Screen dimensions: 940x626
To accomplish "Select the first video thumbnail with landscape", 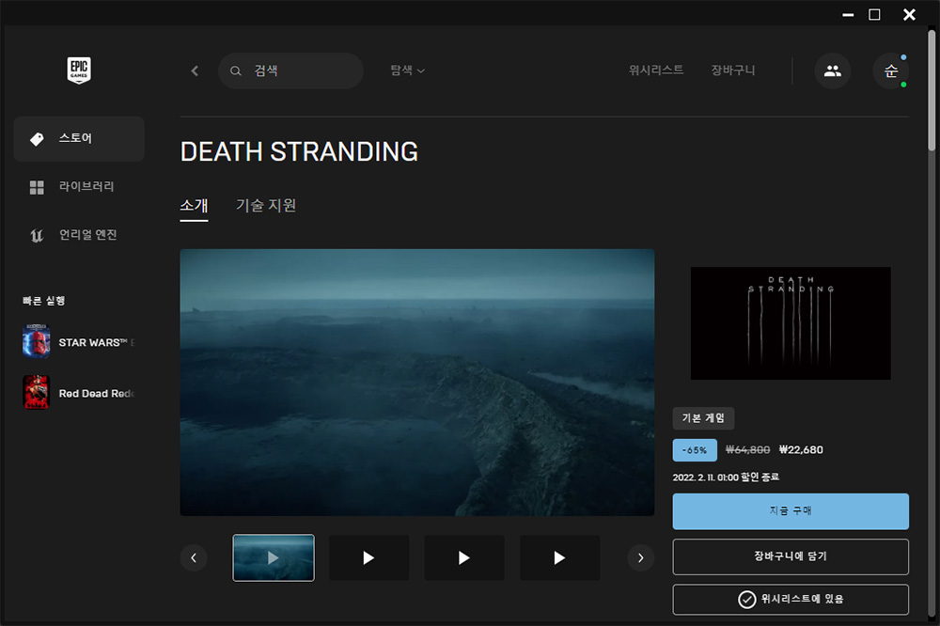I will tap(274, 557).
